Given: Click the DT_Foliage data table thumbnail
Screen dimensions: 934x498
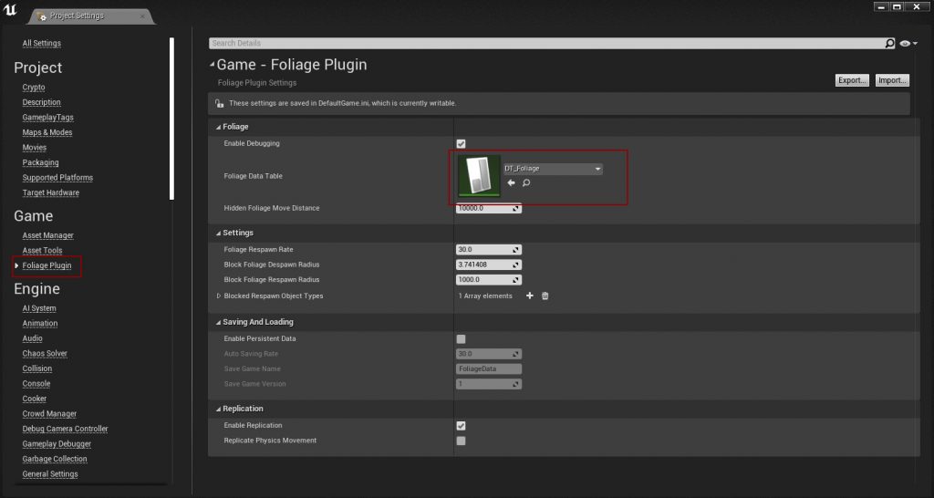Looking at the screenshot, I should point(479,176).
